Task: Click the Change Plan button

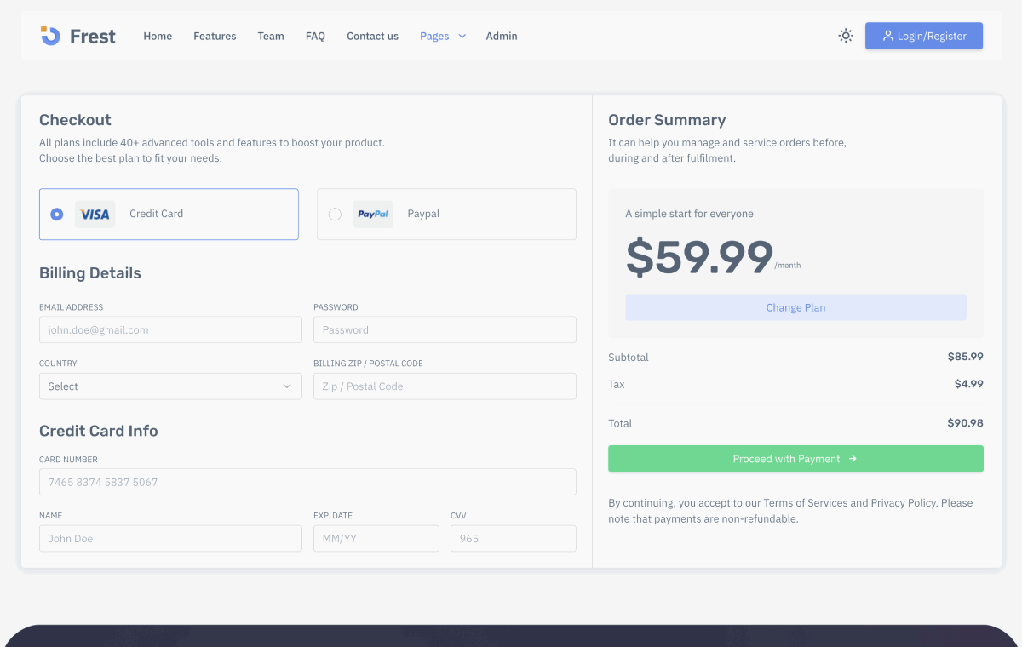Action: tap(795, 307)
